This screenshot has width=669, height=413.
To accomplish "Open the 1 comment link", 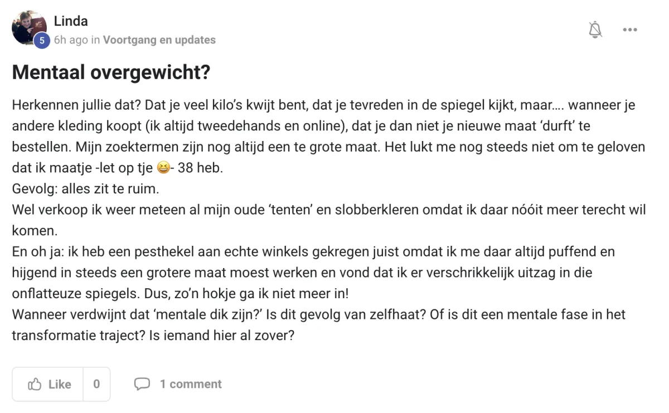I will tap(191, 384).
